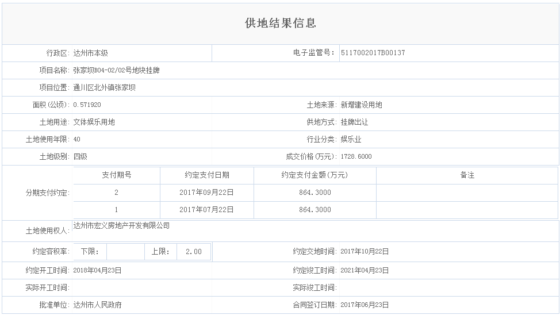Click the 合同签订日期 label
The width and height of the screenshot is (560, 315).
pos(315,305)
